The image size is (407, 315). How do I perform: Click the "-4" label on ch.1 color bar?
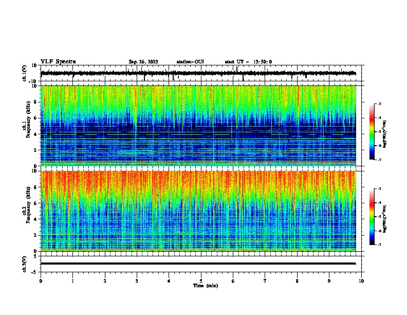click(x=379, y=118)
